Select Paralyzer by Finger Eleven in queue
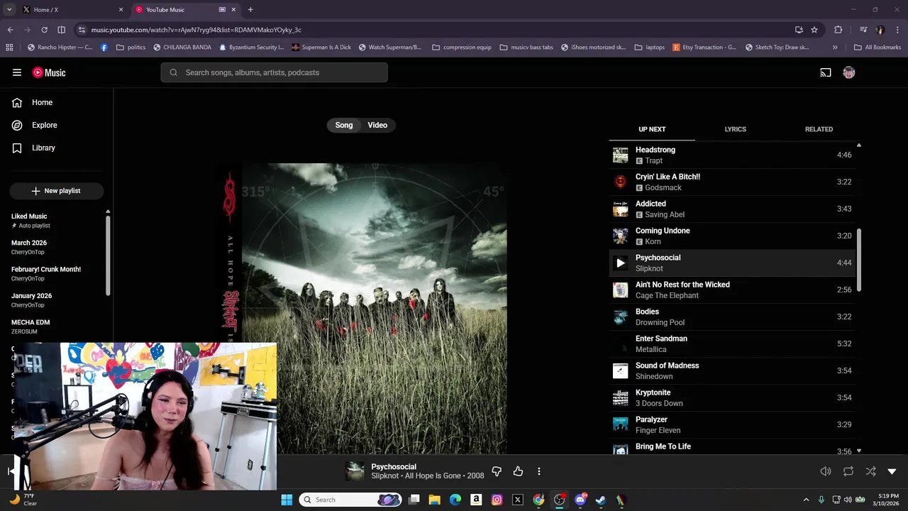 click(732, 424)
